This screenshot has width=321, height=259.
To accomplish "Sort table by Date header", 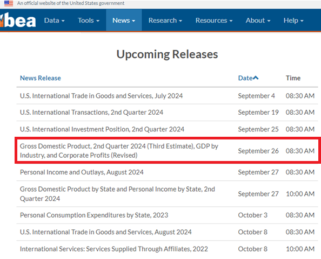I will (x=245, y=78).
